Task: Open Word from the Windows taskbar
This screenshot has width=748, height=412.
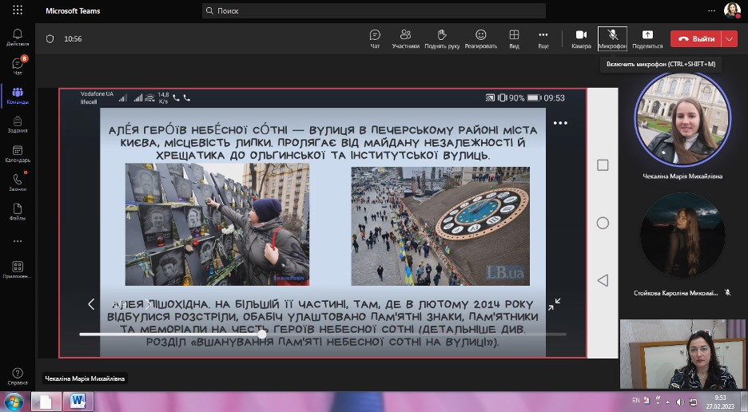Action: (x=78, y=401)
